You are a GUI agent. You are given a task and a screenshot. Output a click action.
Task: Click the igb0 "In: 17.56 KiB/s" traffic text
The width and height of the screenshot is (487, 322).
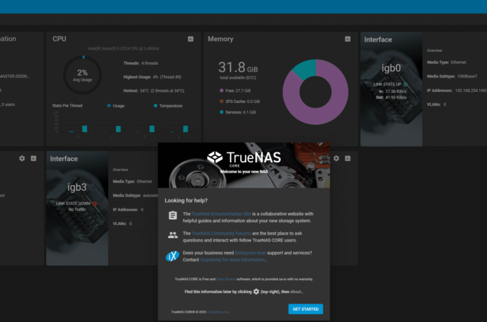[393, 91]
